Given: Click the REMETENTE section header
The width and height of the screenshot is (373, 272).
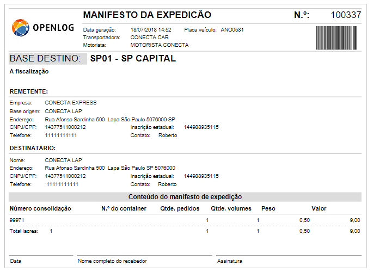Looking at the screenshot, I should point(29,91).
